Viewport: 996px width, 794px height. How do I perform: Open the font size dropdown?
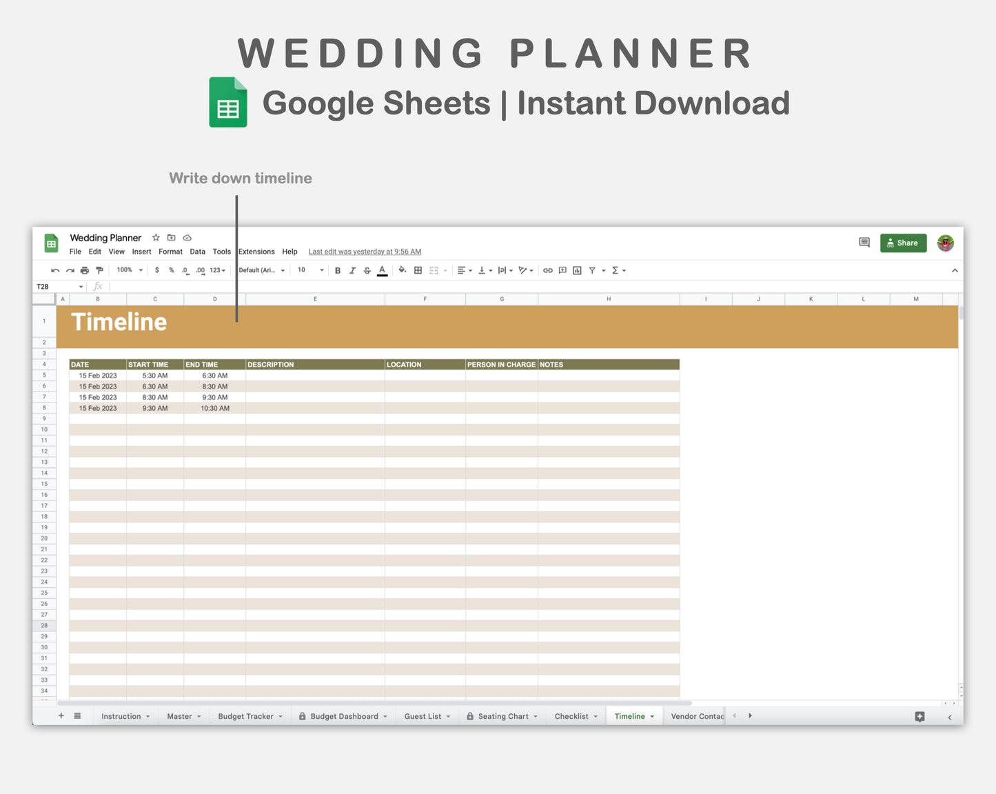[x=309, y=270]
